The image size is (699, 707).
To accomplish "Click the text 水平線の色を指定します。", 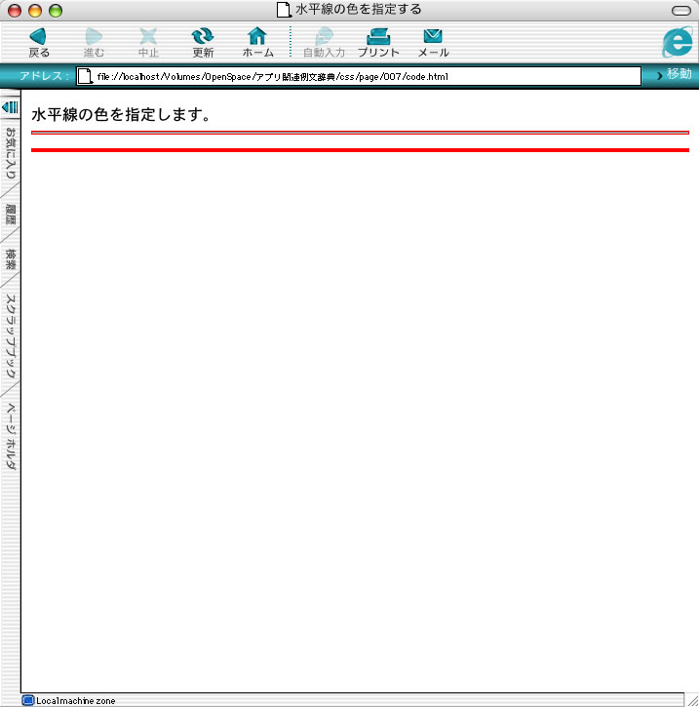I will click(121, 114).
